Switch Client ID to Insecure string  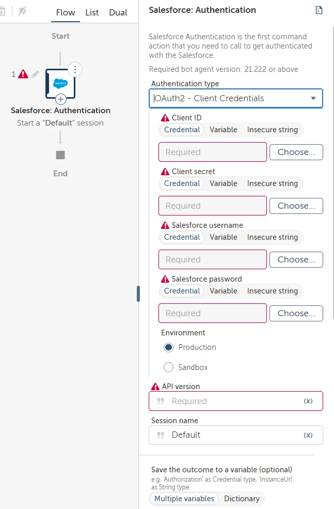tap(273, 130)
